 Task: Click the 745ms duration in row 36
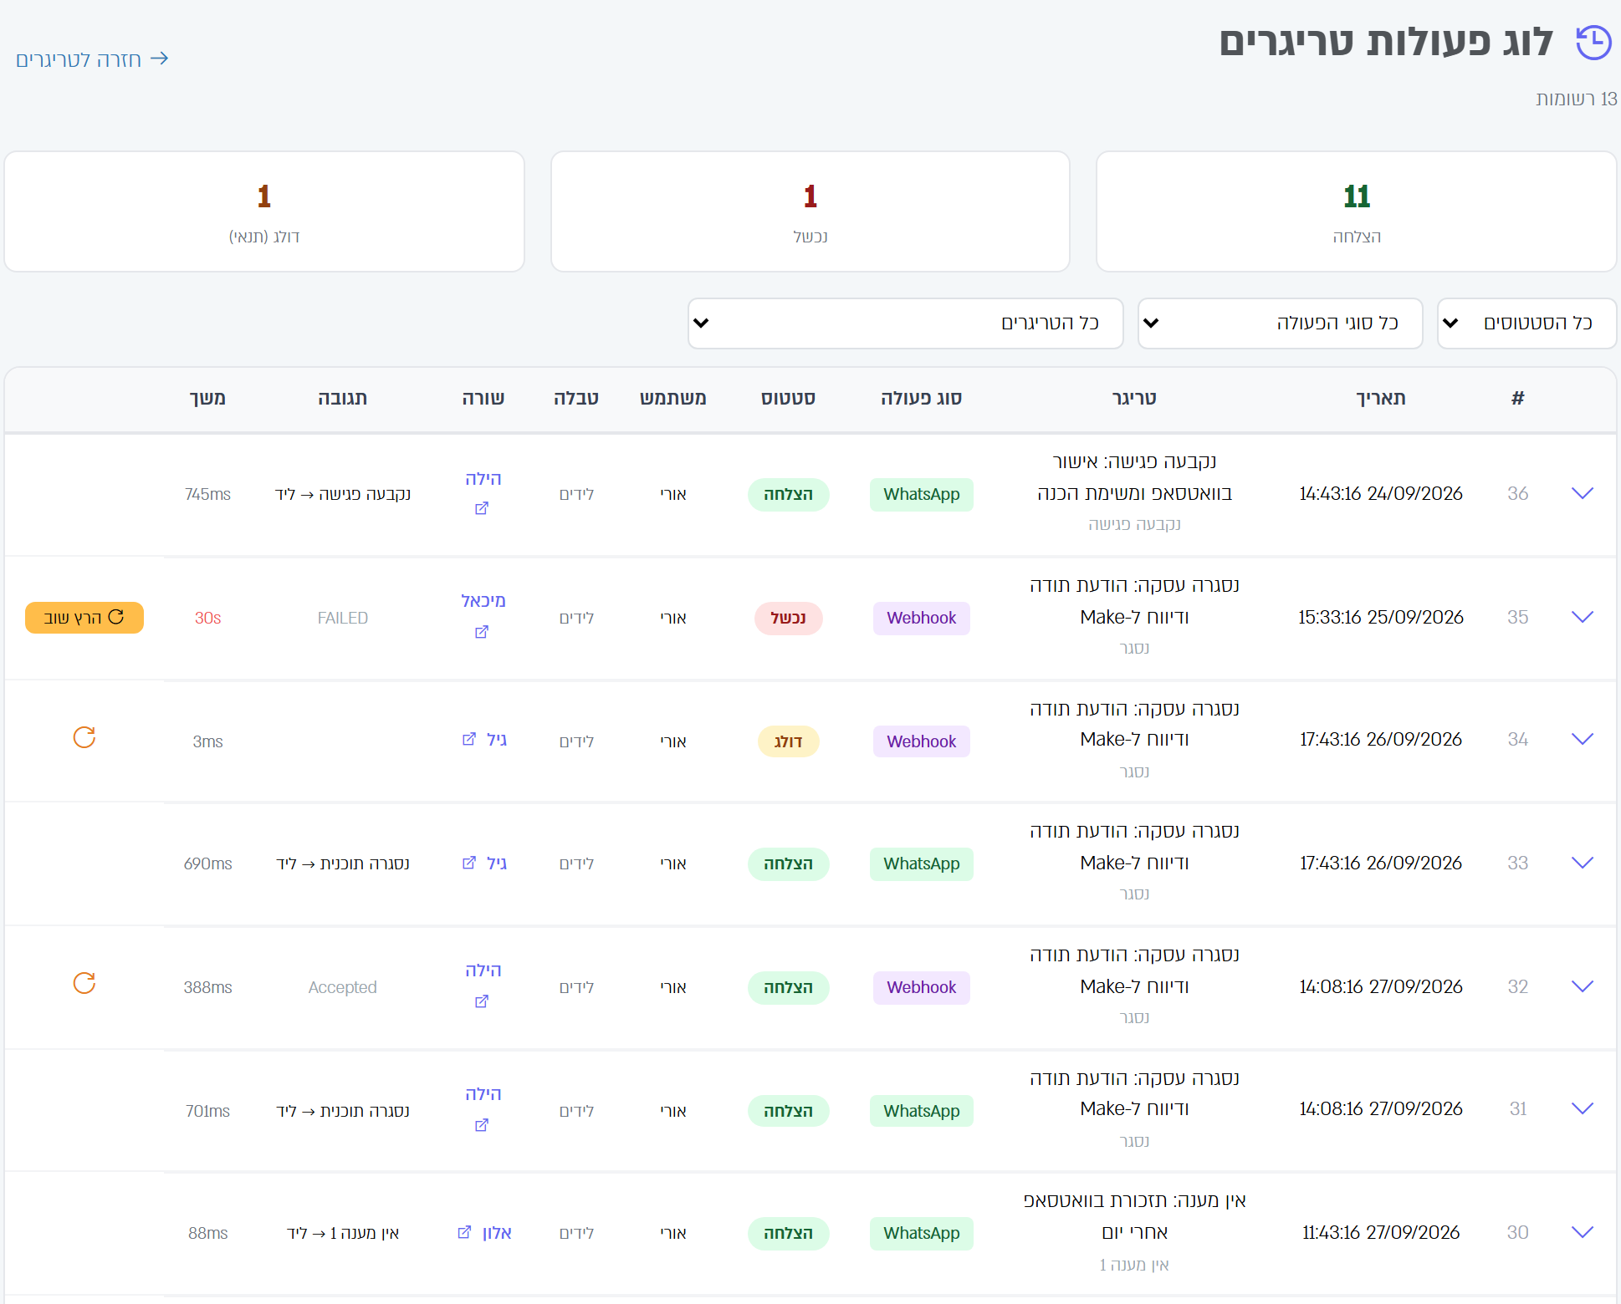207,494
